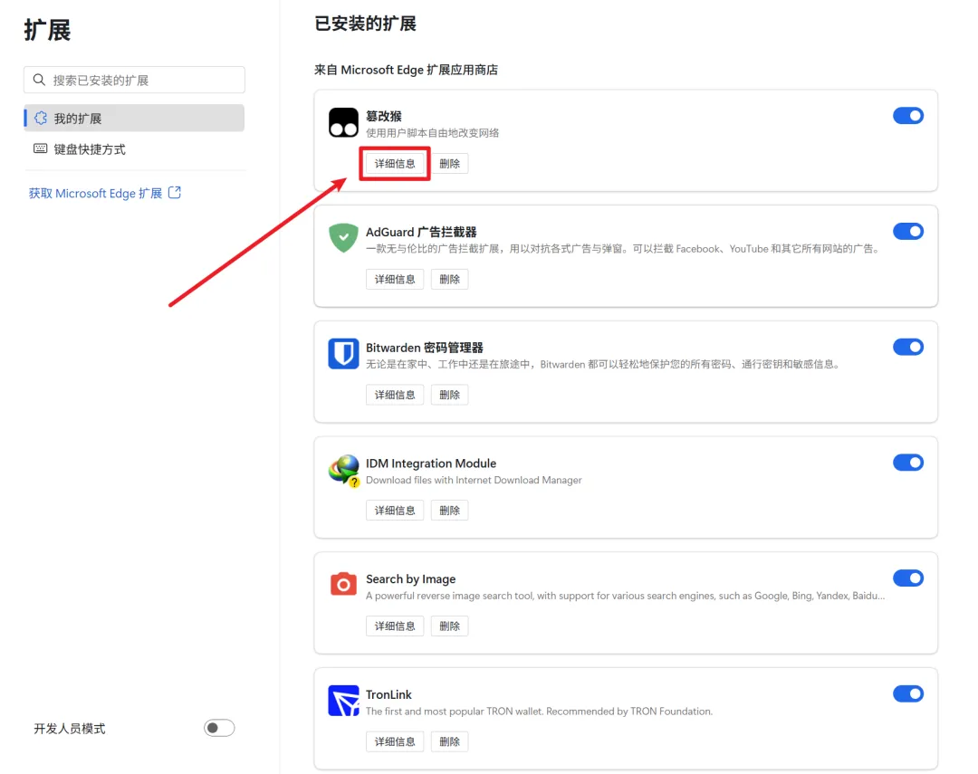Image resolution: width=978 pixels, height=774 pixels.
Task: Open 详细信息 for 篡改猴
Action: pos(395,164)
